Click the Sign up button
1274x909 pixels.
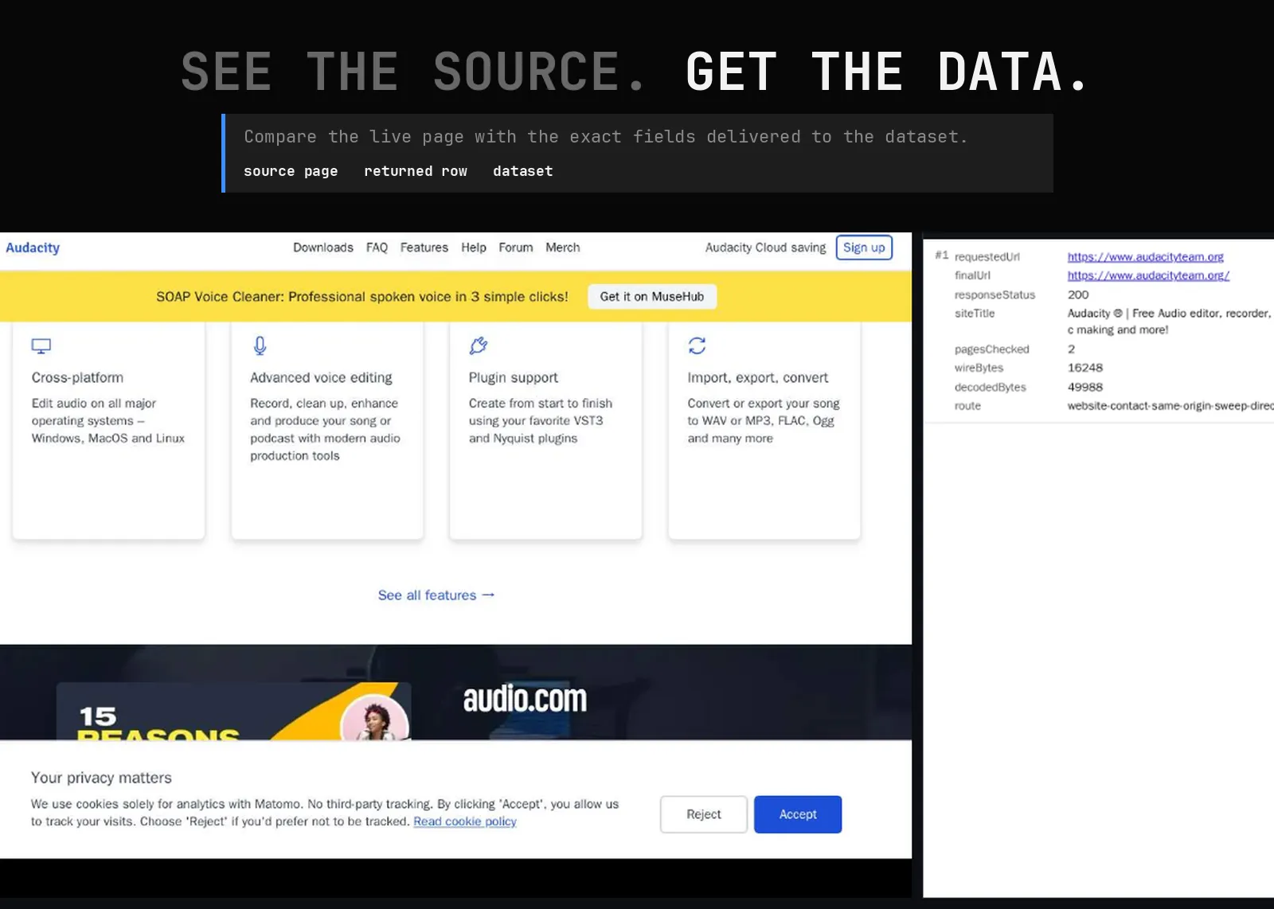[x=864, y=248]
